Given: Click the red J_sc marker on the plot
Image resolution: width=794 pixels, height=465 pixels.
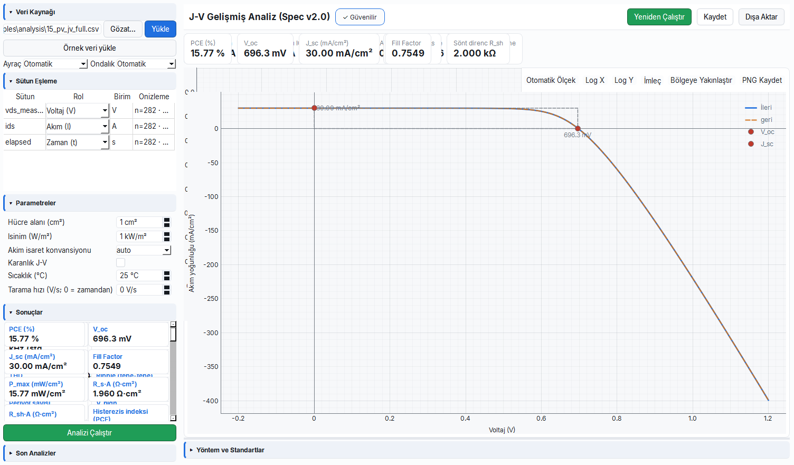Looking at the screenshot, I should (314, 108).
